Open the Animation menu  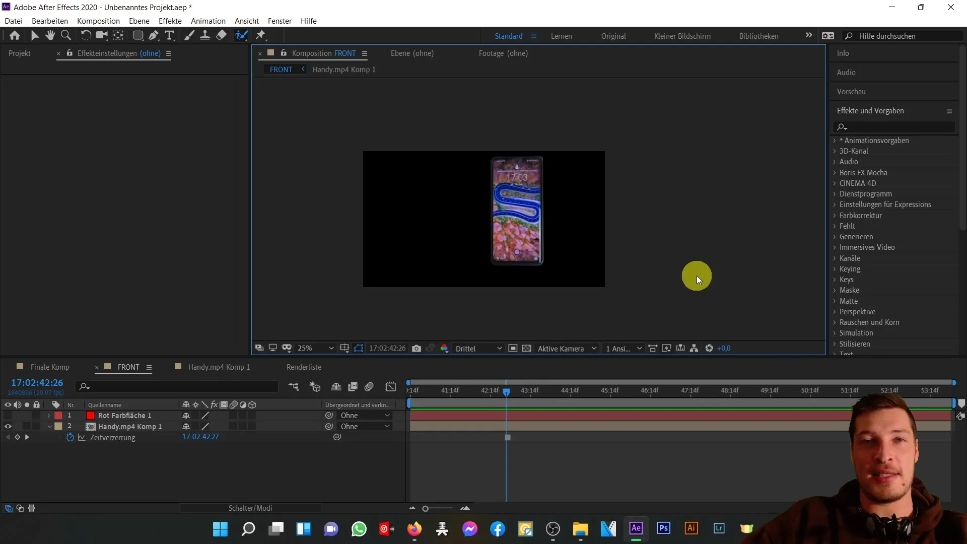208,21
